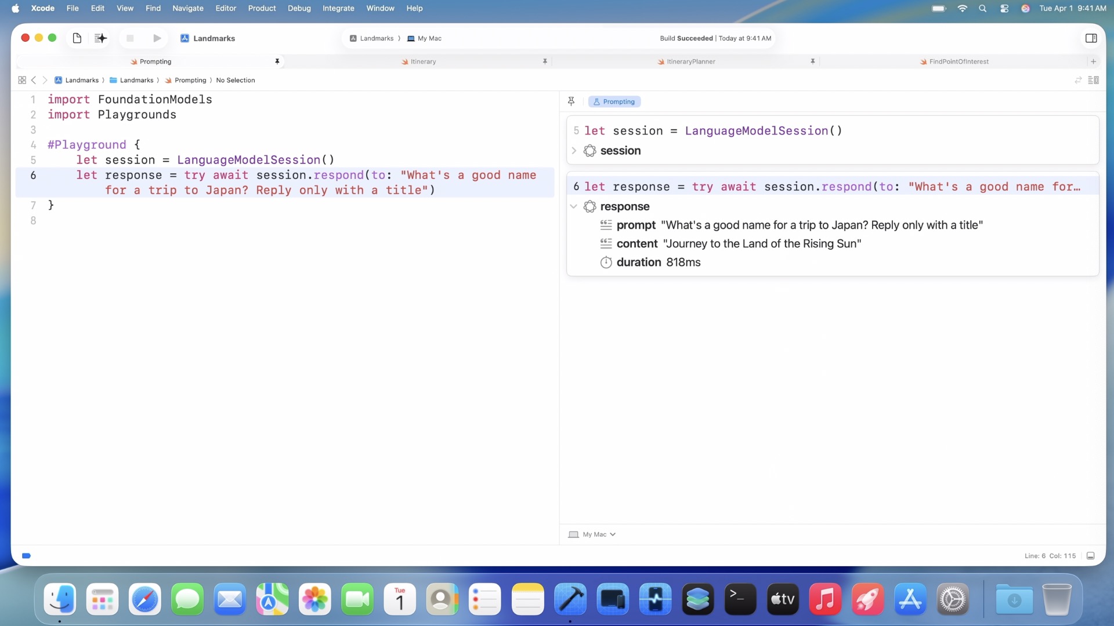Viewport: 1114px width, 626px height.
Task: Click the adjust editor options icon
Action: coord(1093,80)
